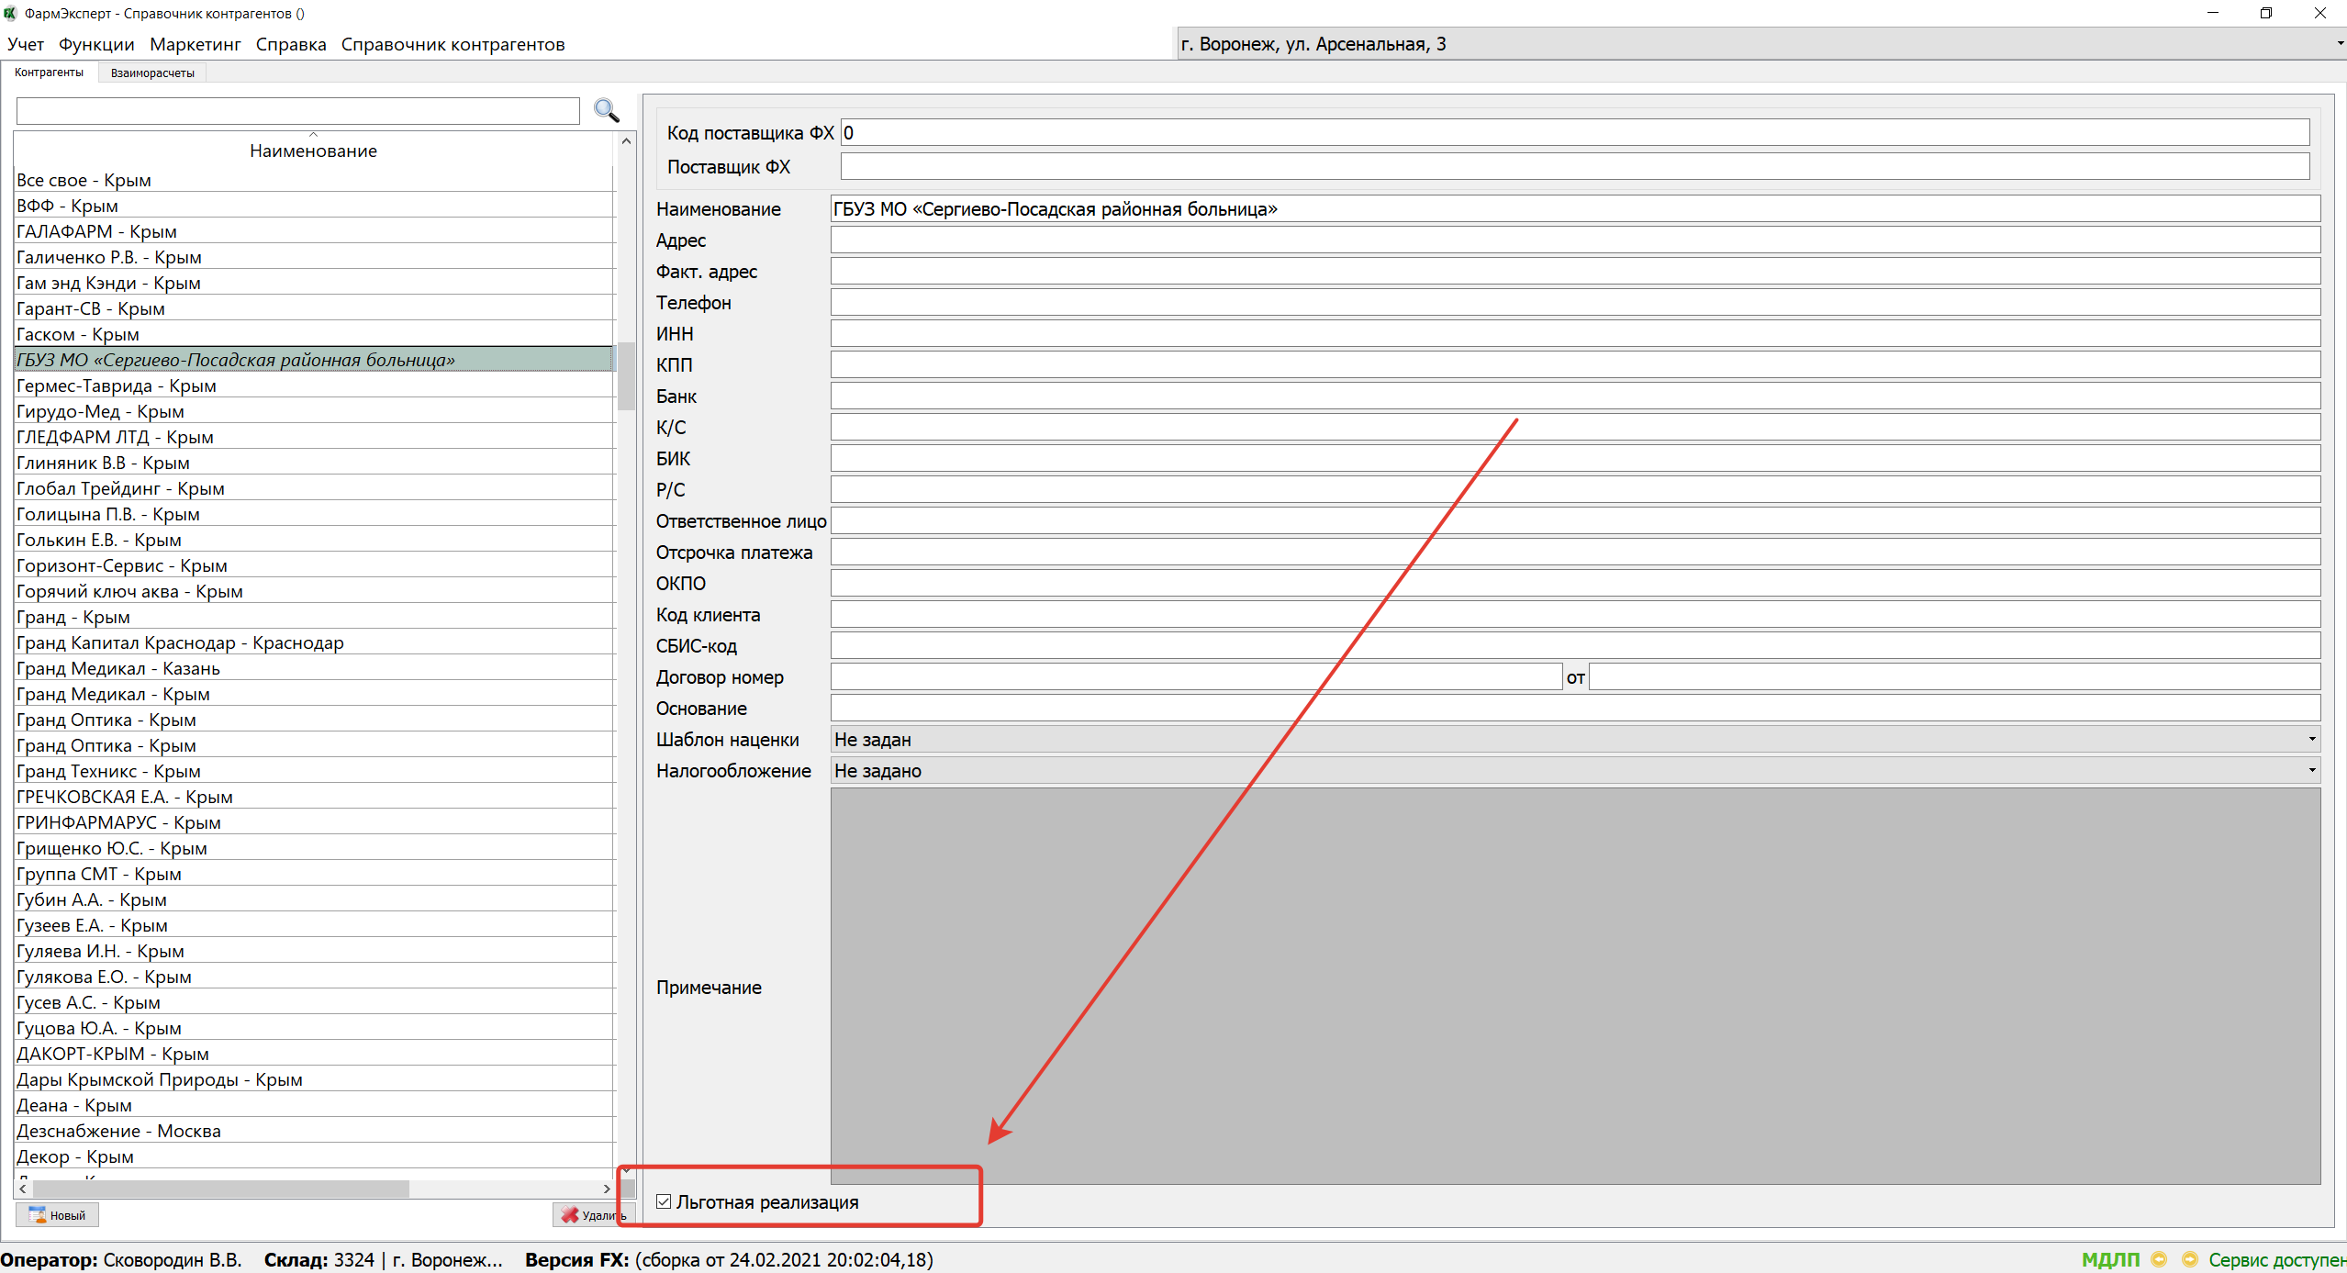The width and height of the screenshot is (2347, 1273).
Task: Toggle the Льготная реализация checkbox
Action: [x=664, y=1201]
